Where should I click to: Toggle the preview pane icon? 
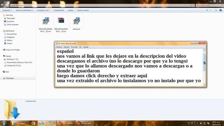215,10
